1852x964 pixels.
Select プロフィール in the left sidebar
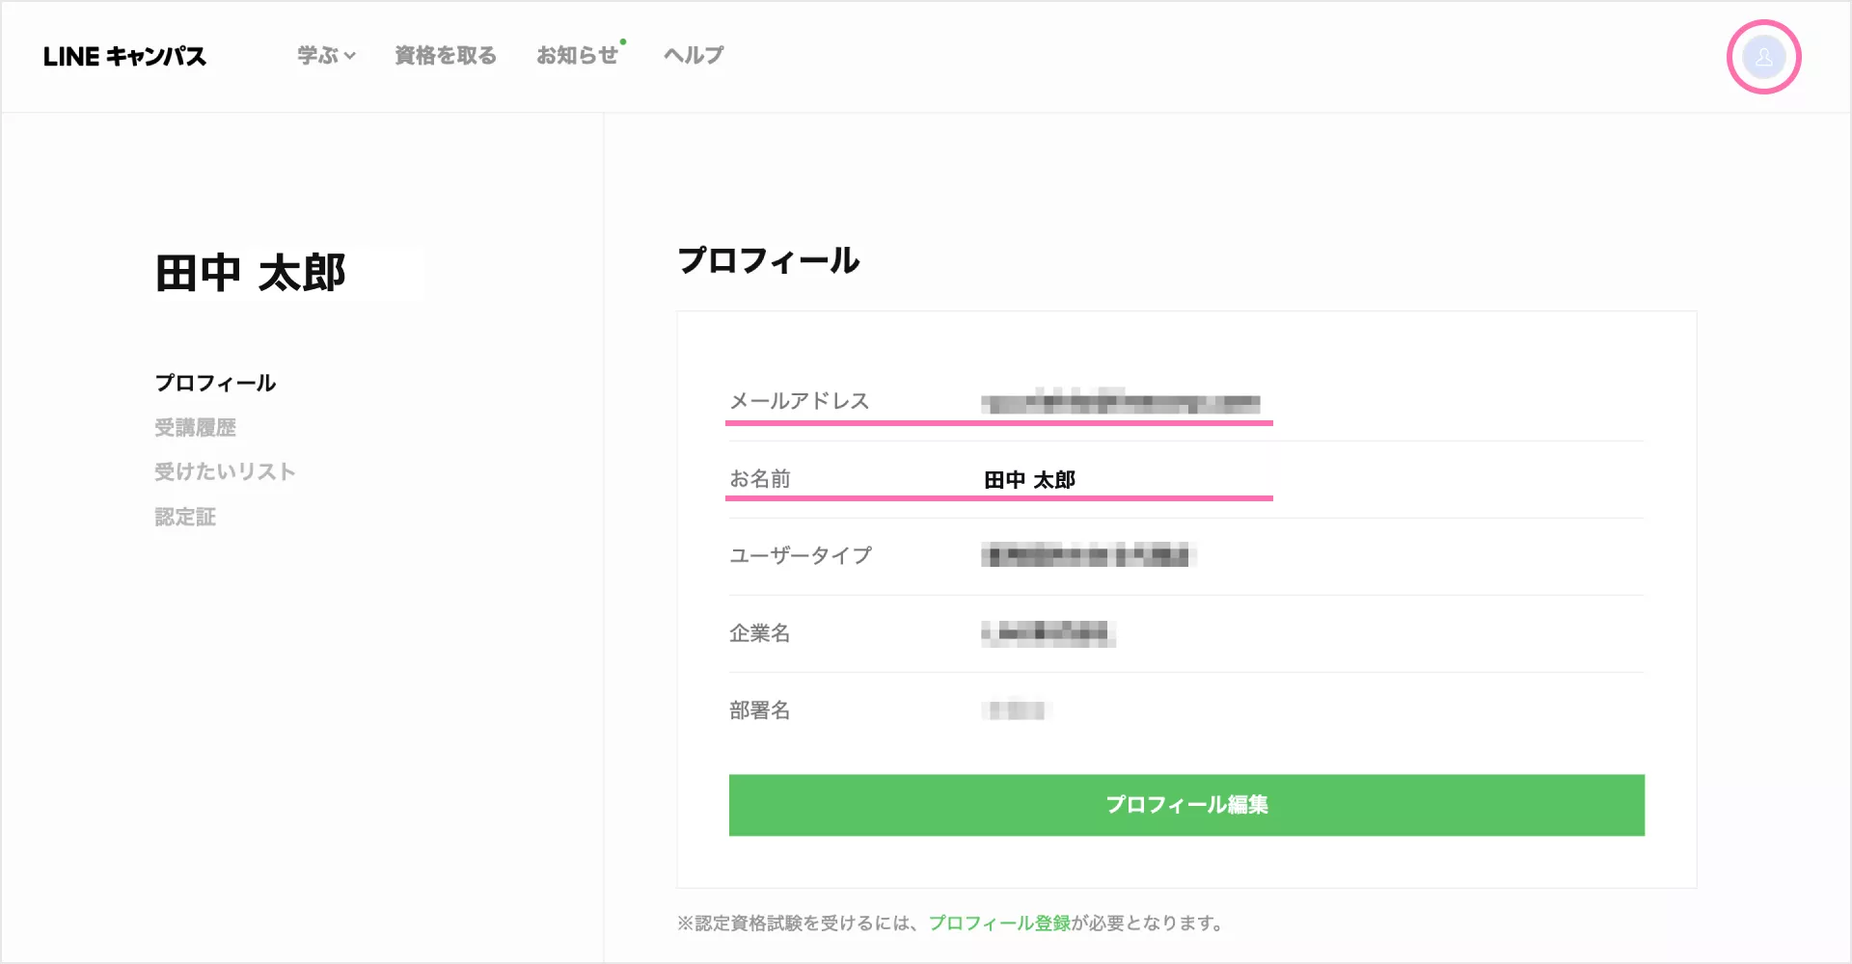coord(215,383)
